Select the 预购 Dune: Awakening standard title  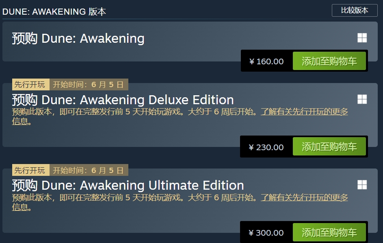point(78,39)
